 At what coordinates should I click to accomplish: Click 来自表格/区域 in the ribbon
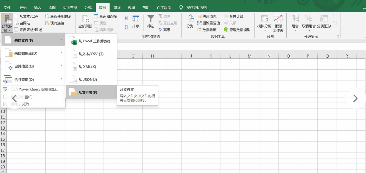28,30
